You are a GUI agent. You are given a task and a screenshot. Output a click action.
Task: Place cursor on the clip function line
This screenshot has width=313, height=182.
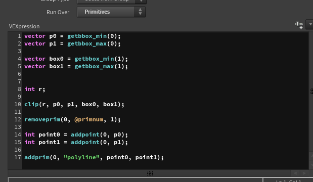[x=74, y=104]
